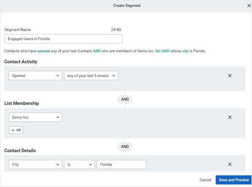Click Cancel

click(x=205, y=180)
